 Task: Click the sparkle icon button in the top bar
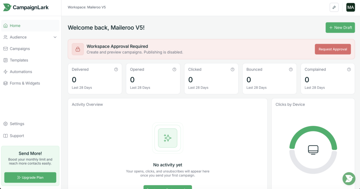click(x=334, y=7)
